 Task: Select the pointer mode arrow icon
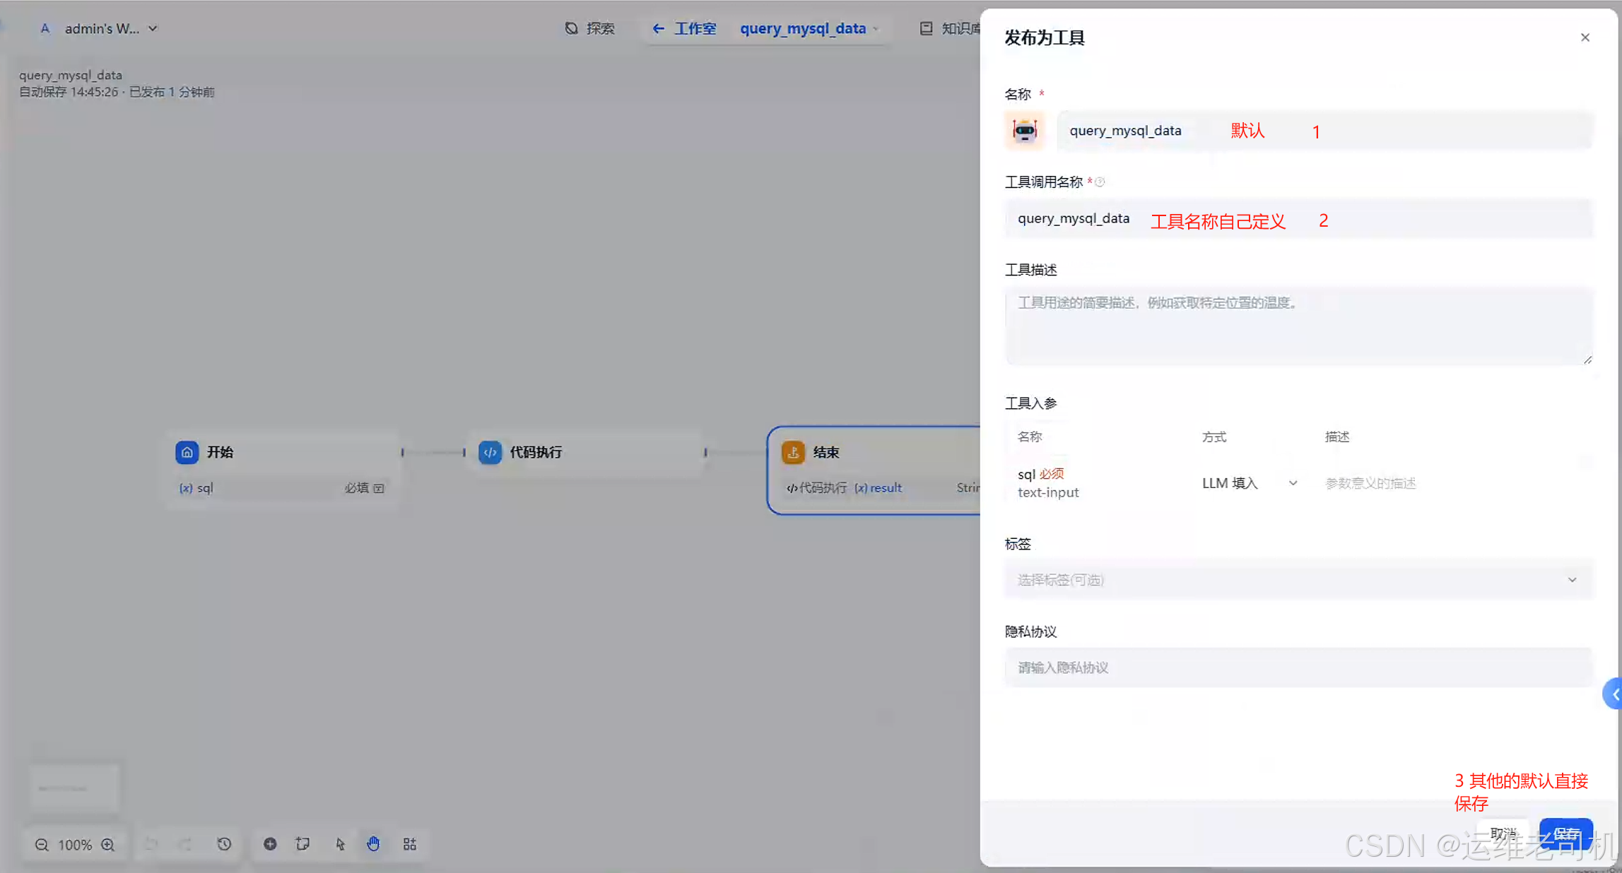[x=340, y=844]
